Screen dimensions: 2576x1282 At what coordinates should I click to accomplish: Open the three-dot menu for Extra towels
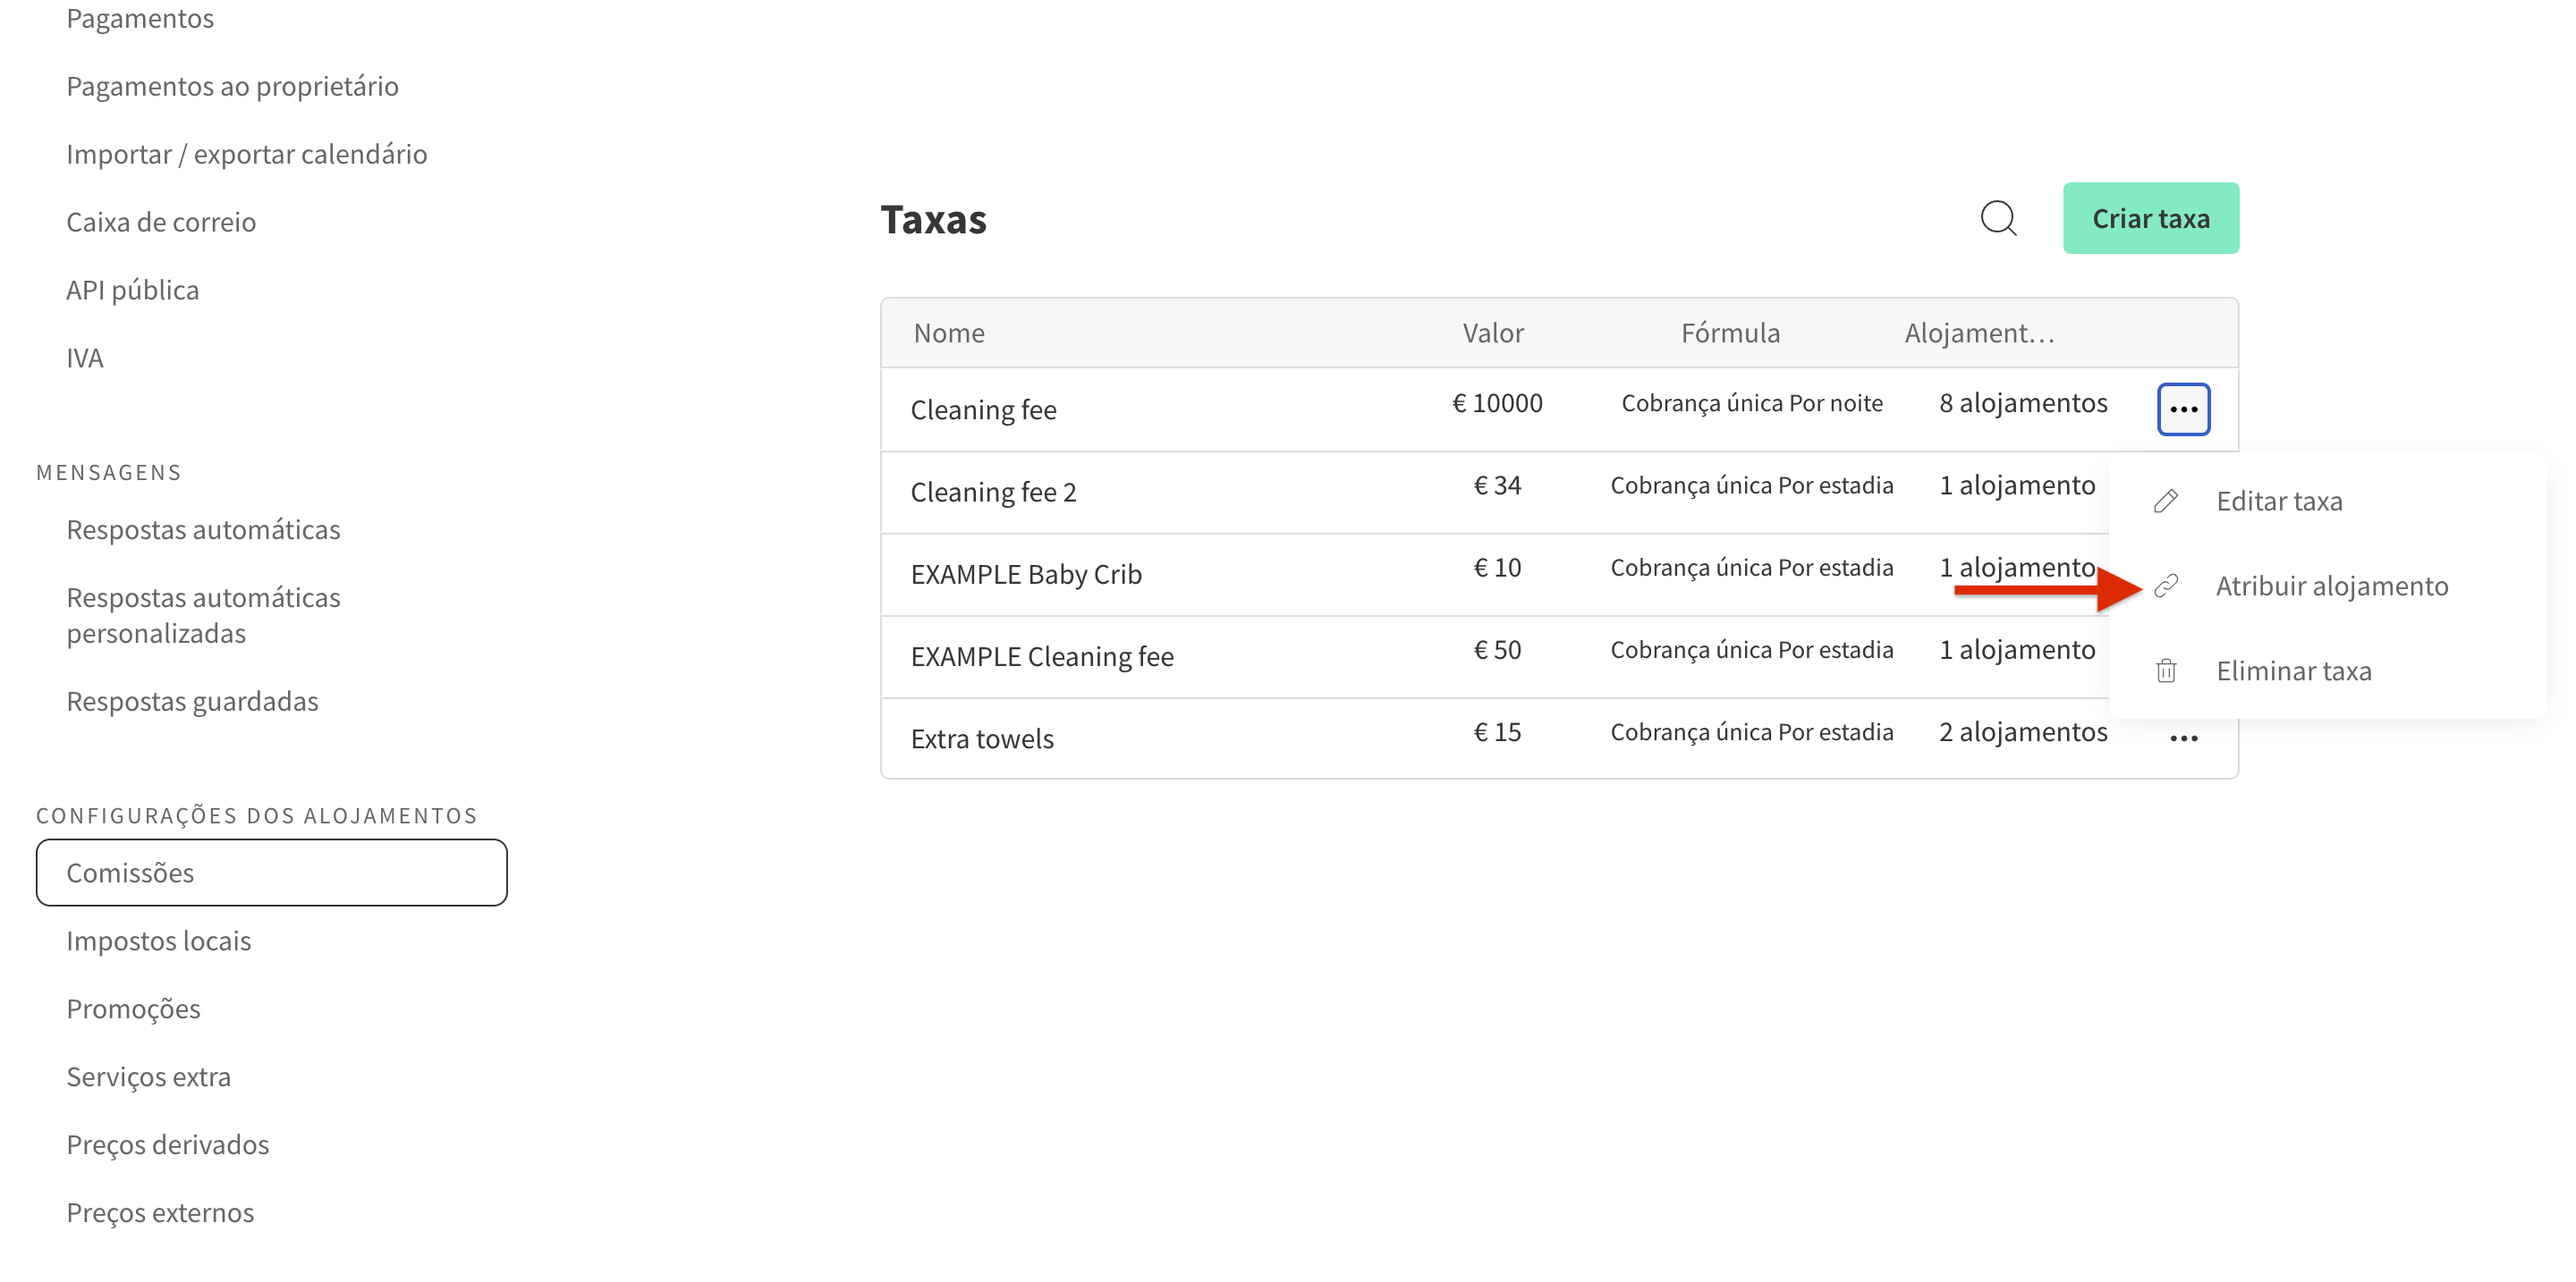pyautogui.click(x=2183, y=738)
